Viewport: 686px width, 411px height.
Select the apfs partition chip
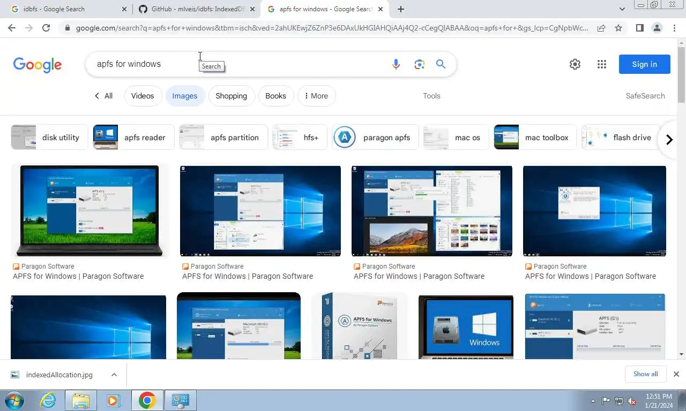tap(223, 138)
